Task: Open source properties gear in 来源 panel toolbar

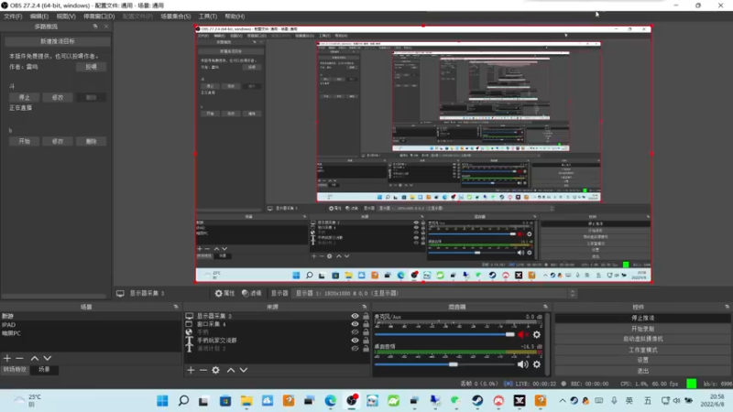Action: pyautogui.click(x=215, y=370)
